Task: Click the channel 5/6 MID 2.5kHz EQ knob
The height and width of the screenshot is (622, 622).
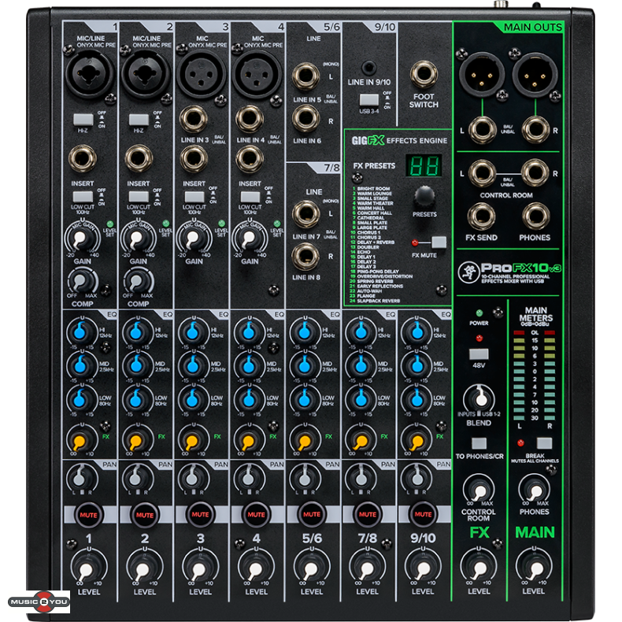Action: (305, 365)
